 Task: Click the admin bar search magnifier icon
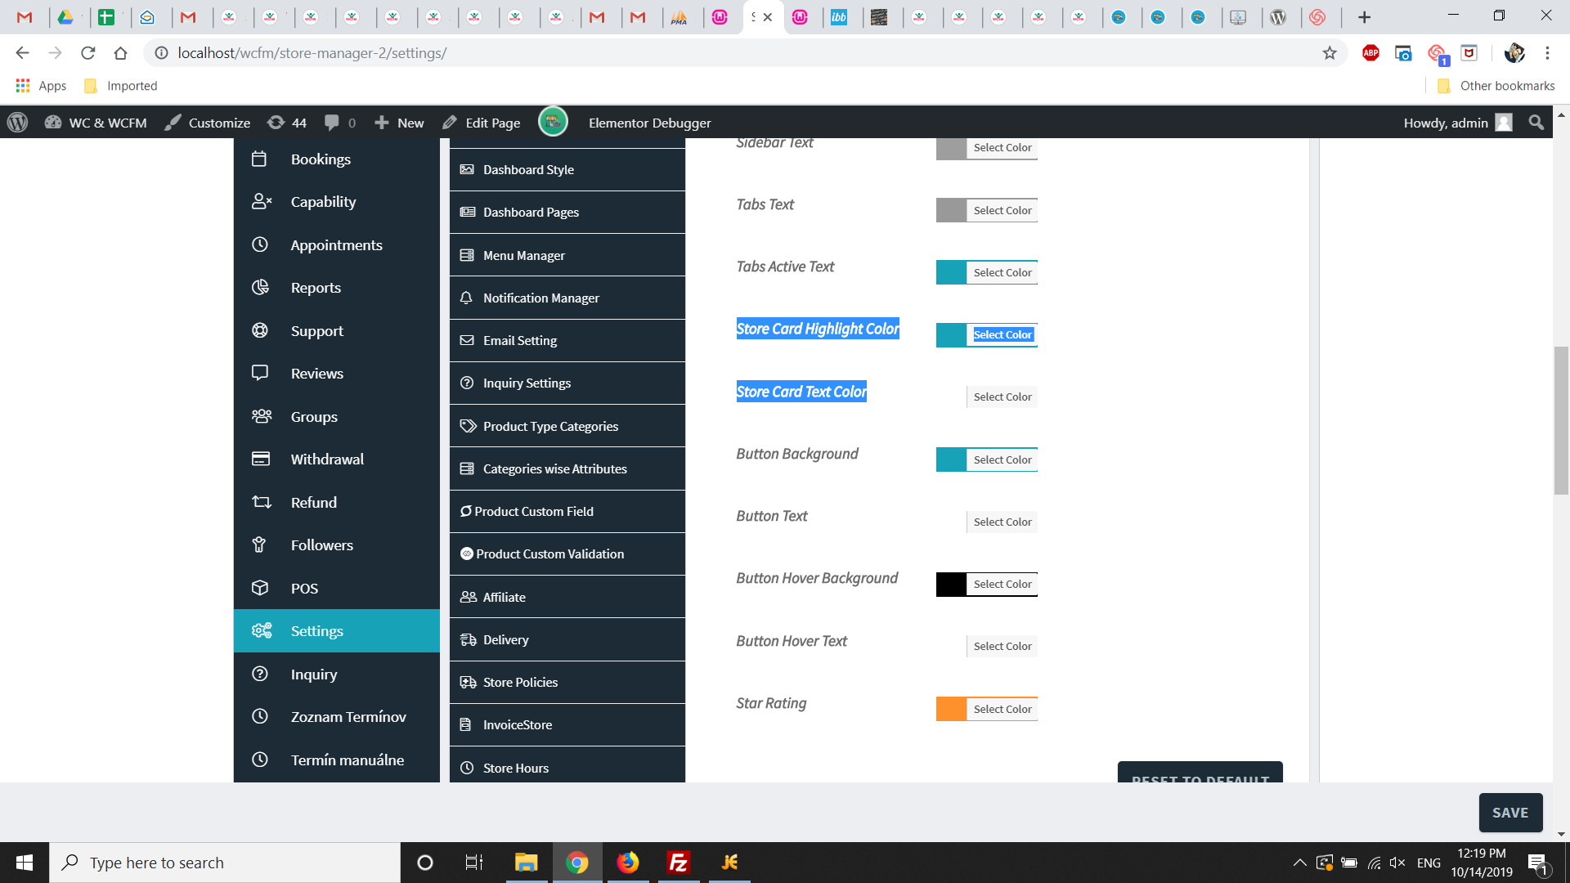(1536, 123)
